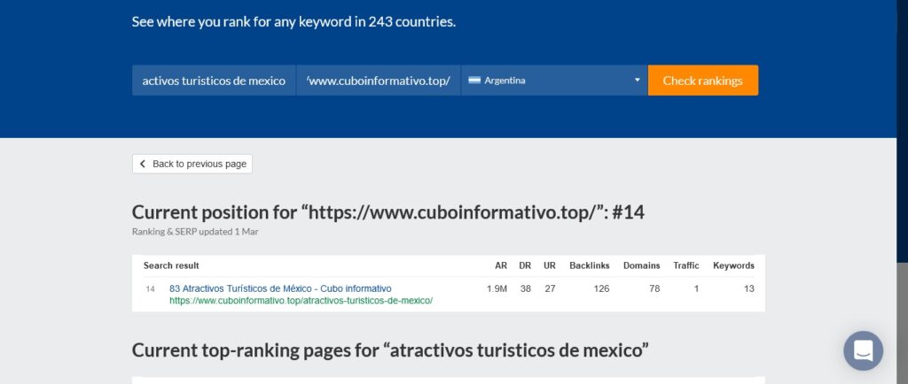This screenshot has width=908, height=384.
Task: Sort by the Backlinks column header
Action: point(590,265)
